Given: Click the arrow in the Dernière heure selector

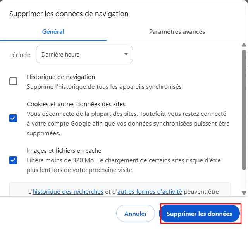Looking at the screenshot, I should (x=126, y=55).
